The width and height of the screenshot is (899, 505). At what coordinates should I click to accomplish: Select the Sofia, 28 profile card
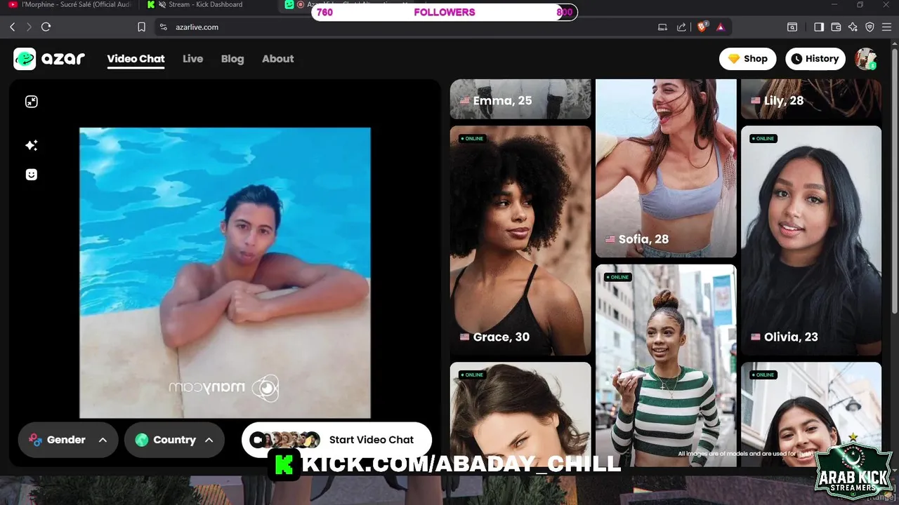666,168
